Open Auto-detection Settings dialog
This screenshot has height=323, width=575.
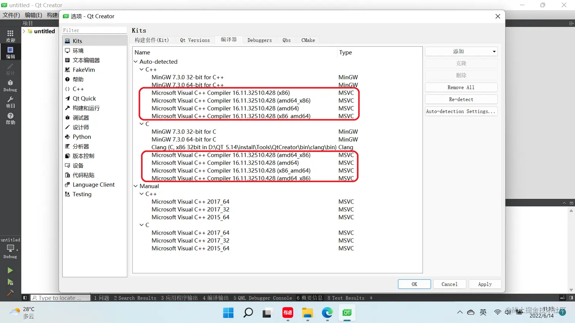pos(461,112)
